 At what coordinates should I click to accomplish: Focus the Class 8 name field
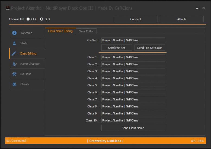coord(133,106)
